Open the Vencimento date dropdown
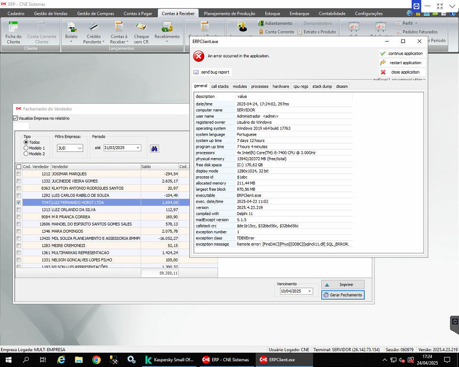Image resolution: width=459 pixels, height=367 pixels. tap(310, 291)
